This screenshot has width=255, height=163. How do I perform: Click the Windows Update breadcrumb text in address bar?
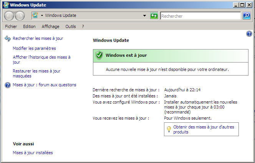(61, 15)
